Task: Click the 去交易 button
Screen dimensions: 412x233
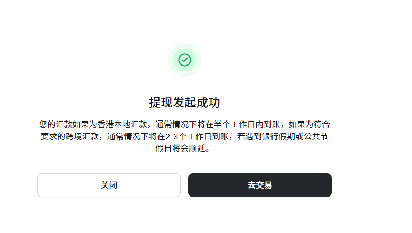Action: point(260,185)
